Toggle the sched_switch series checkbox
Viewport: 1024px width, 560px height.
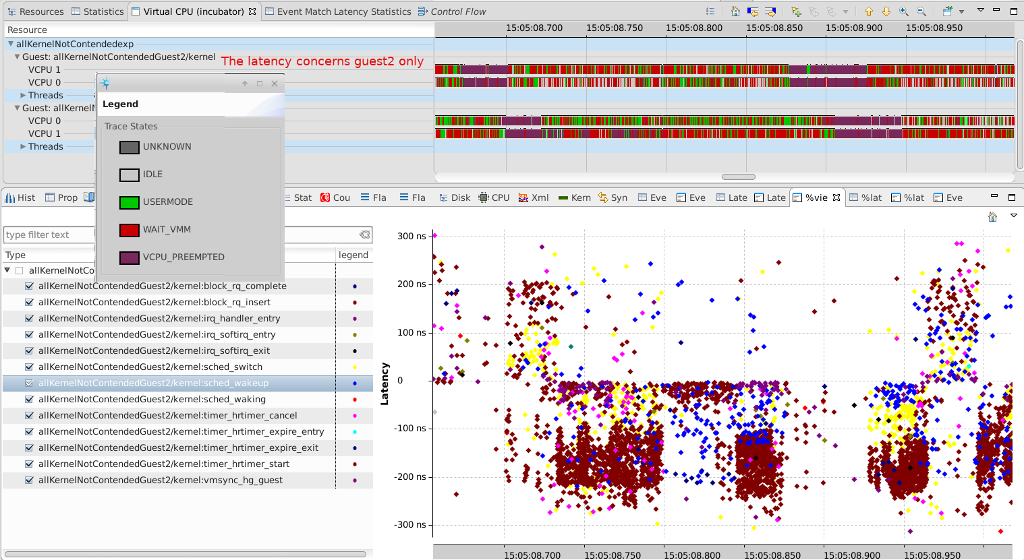[x=29, y=367]
